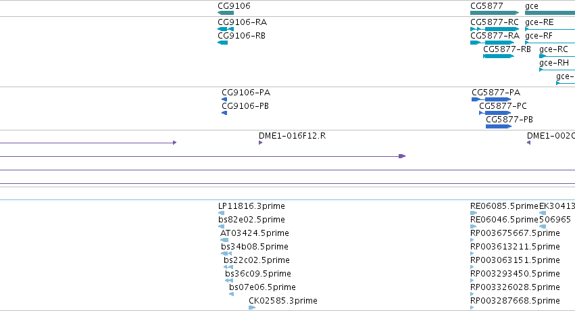
Task: Click the CG9106 gene span bar
Action: (226, 13)
